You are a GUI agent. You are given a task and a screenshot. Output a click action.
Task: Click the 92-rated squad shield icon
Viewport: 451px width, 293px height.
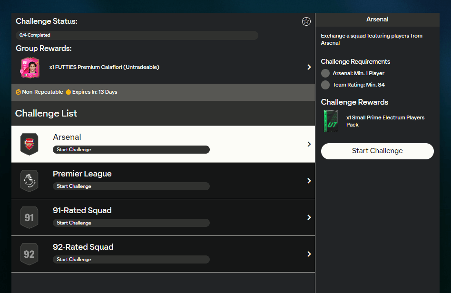point(29,254)
